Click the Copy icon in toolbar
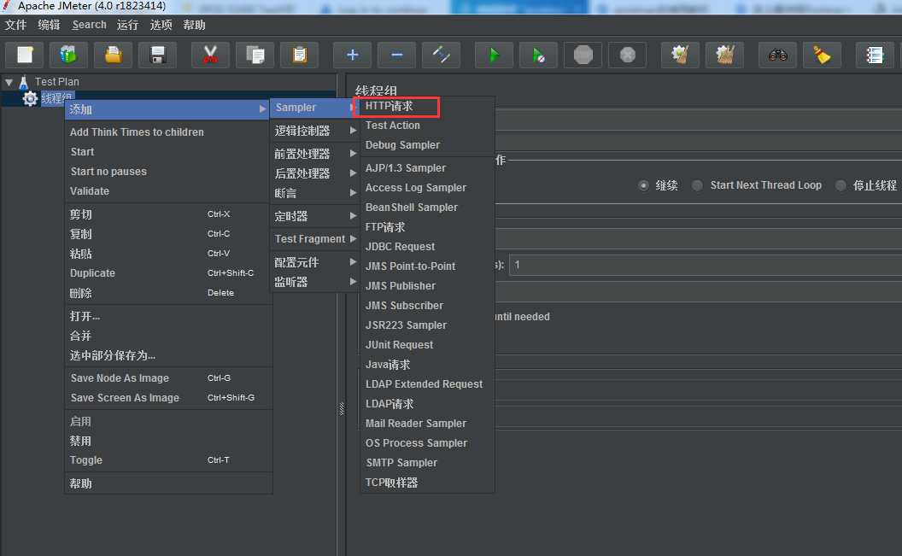This screenshot has width=902, height=556. point(255,56)
